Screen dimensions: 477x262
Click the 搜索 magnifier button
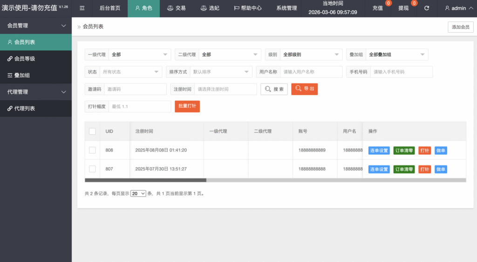(274, 89)
